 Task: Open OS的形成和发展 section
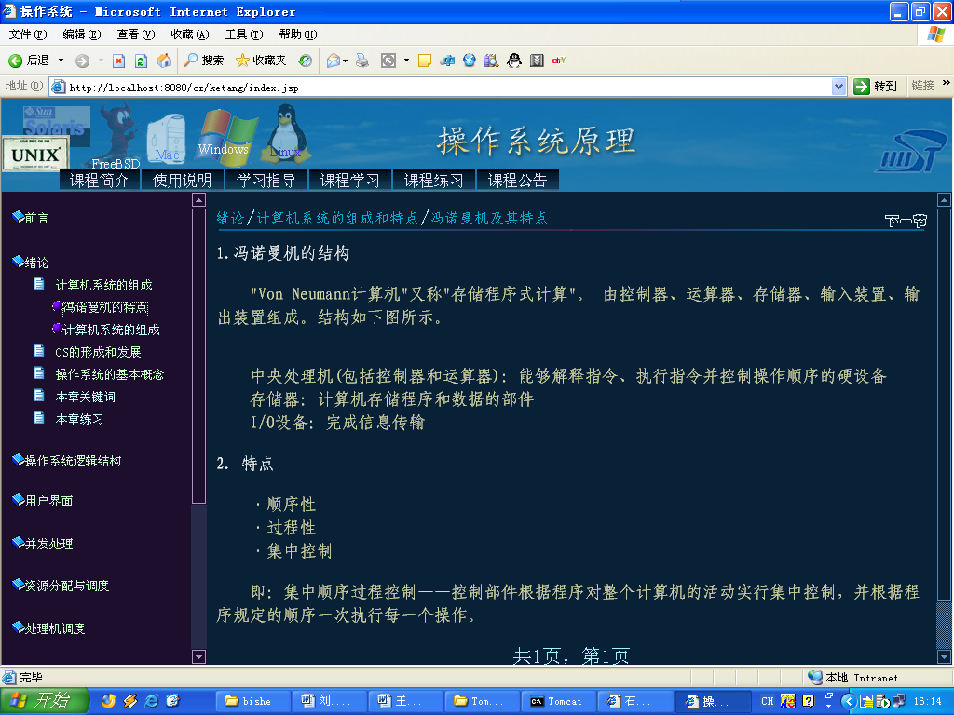pos(88,351)
